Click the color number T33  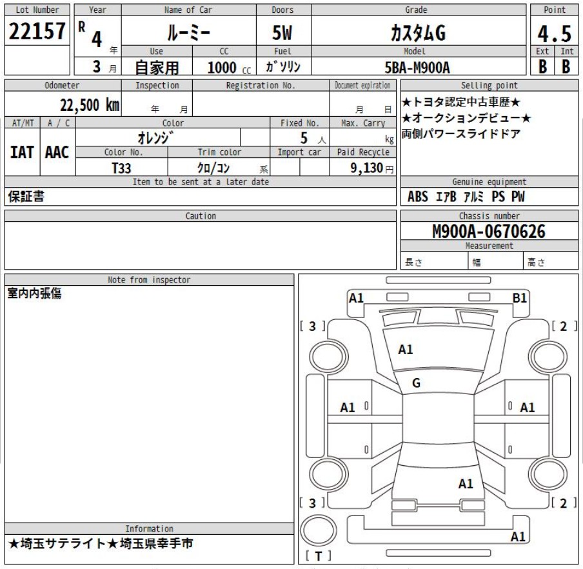122,168
